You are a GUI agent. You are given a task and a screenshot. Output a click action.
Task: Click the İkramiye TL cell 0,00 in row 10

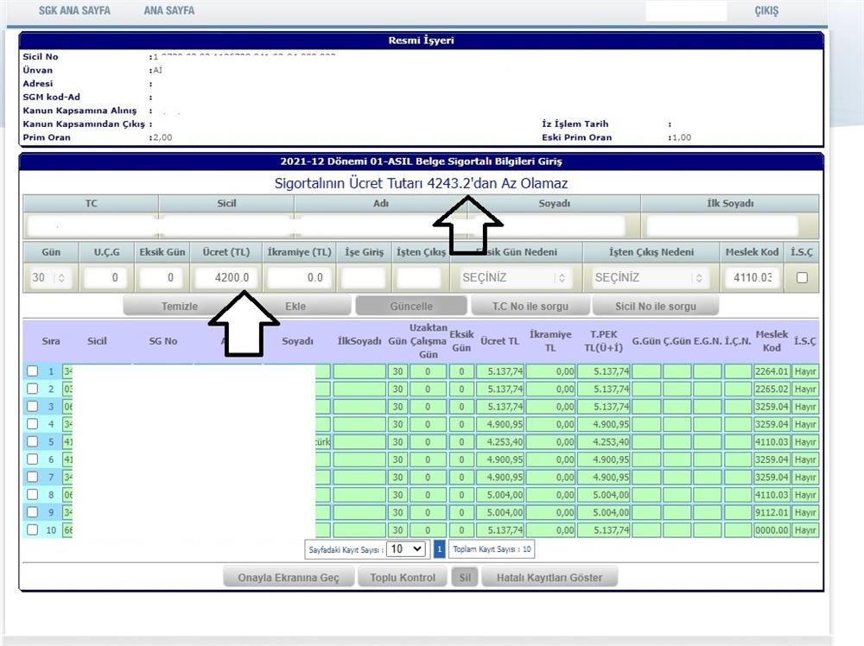pyautogui.click(x=550, y=529)
